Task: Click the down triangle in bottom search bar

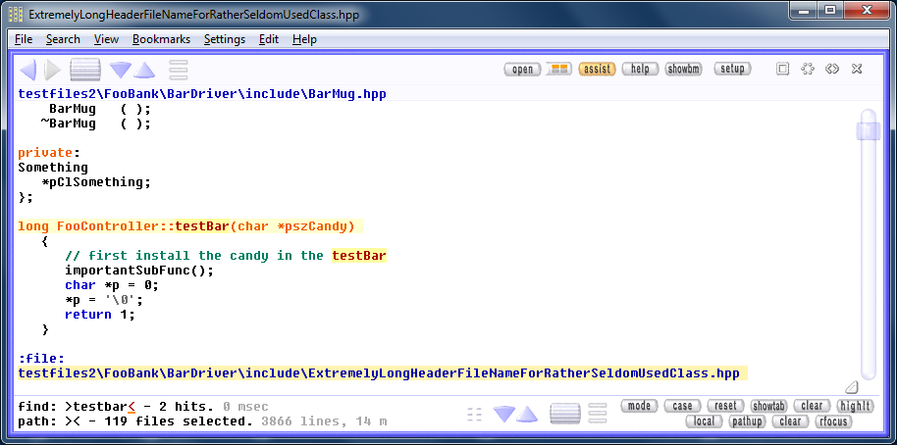Action: (503, 414)
